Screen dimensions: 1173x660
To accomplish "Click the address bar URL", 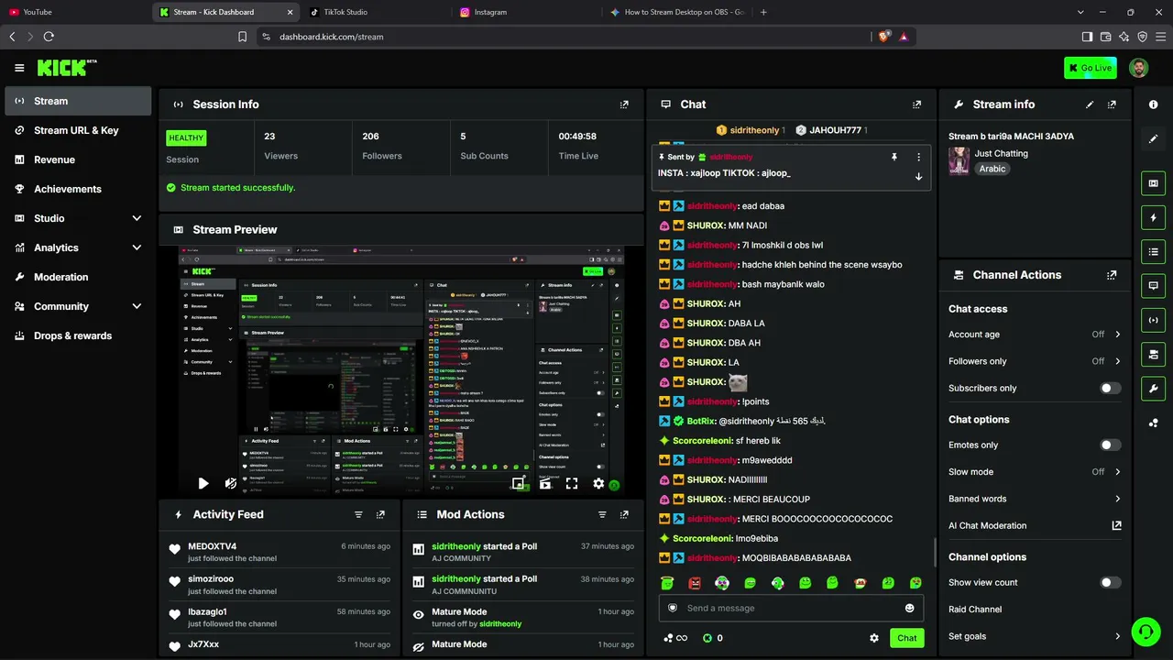I will pyautogui.click(x=331, y=37).
